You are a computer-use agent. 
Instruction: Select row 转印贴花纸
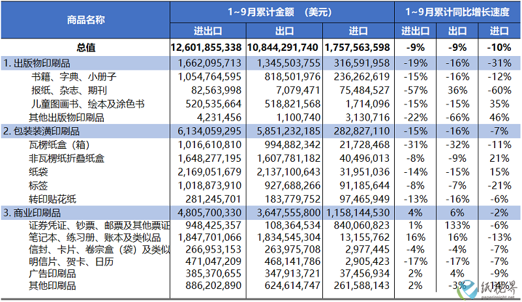click(52, 200)
